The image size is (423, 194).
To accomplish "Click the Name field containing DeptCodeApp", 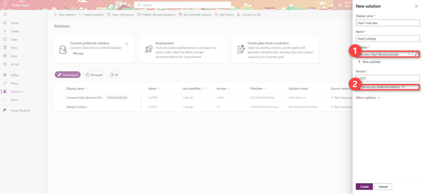I will coord(388,38).
